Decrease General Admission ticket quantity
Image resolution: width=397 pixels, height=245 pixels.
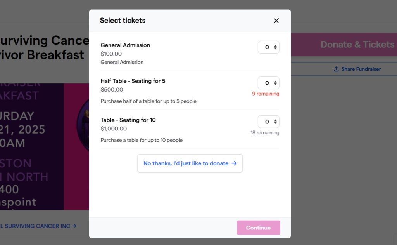[276, 49]
